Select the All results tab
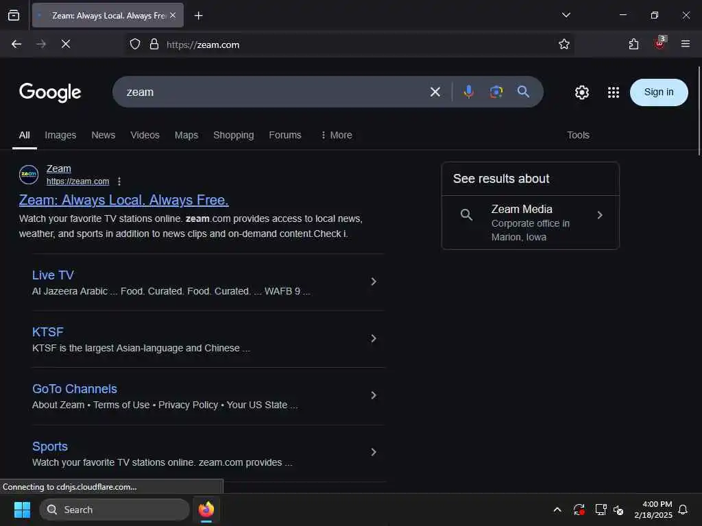702x526 pixels. coord(25,135)
